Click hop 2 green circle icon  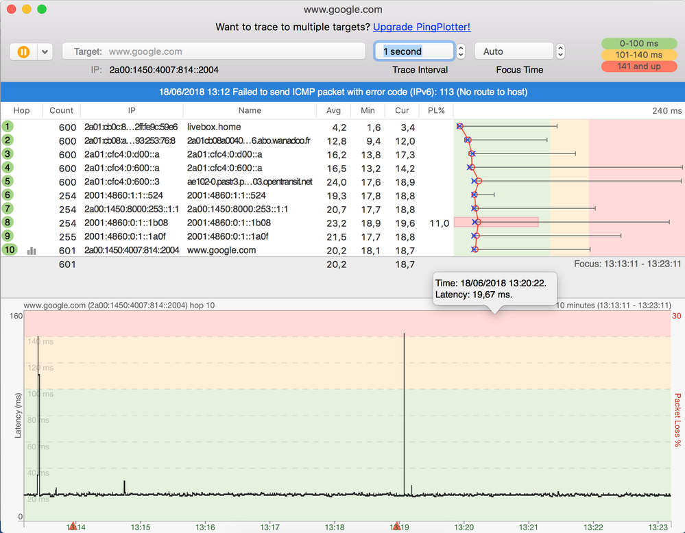pyautogui.click(x=8, y=140)
